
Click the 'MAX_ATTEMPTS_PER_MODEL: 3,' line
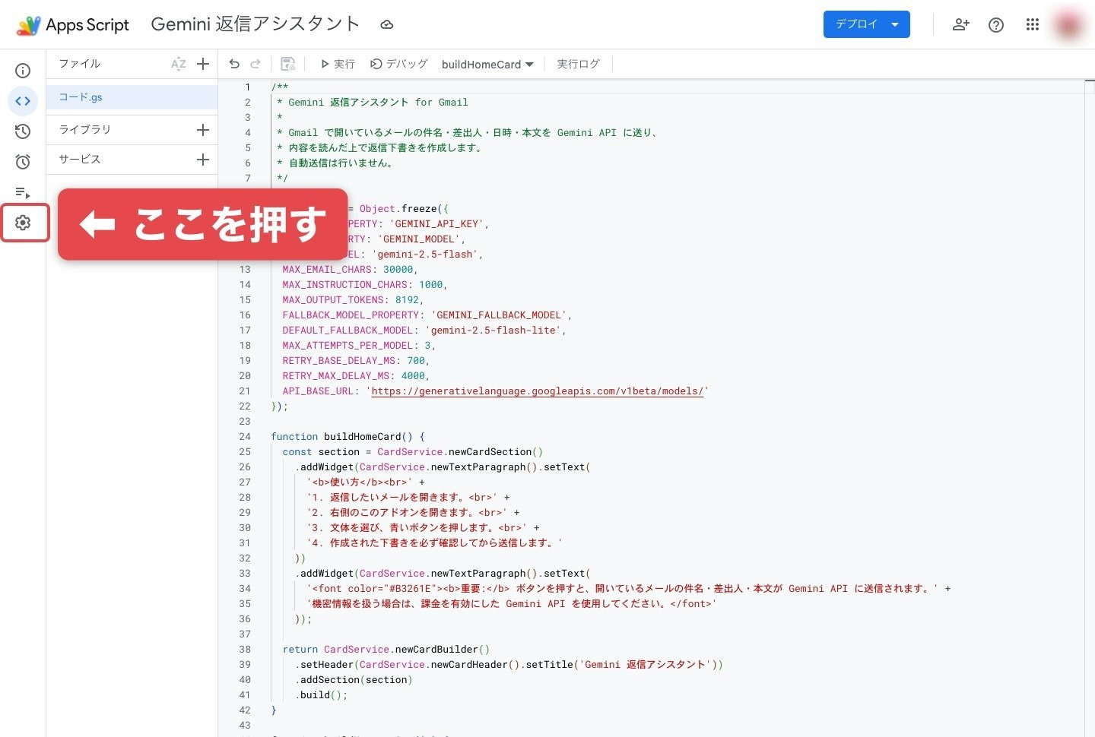(359, 346)
